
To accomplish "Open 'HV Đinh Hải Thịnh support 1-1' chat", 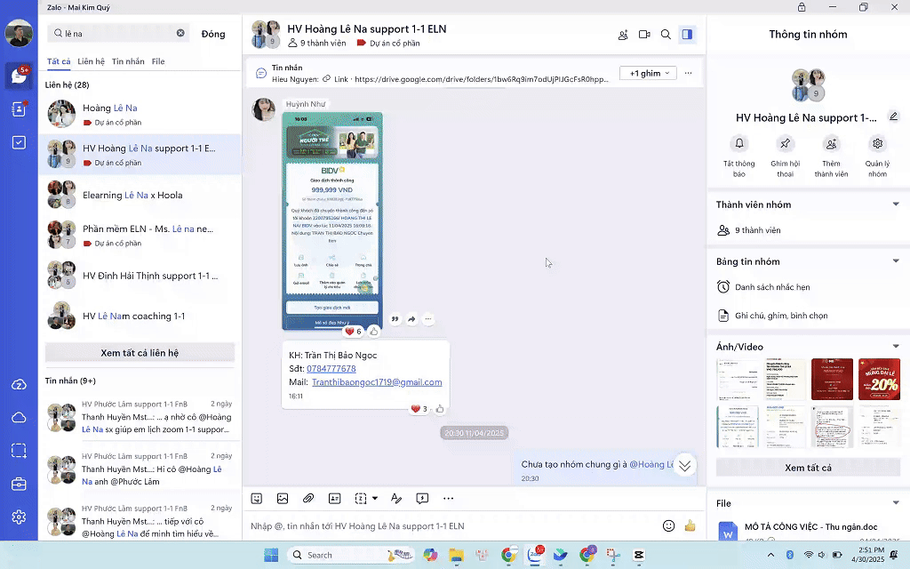I will click(x=140, y=276).
